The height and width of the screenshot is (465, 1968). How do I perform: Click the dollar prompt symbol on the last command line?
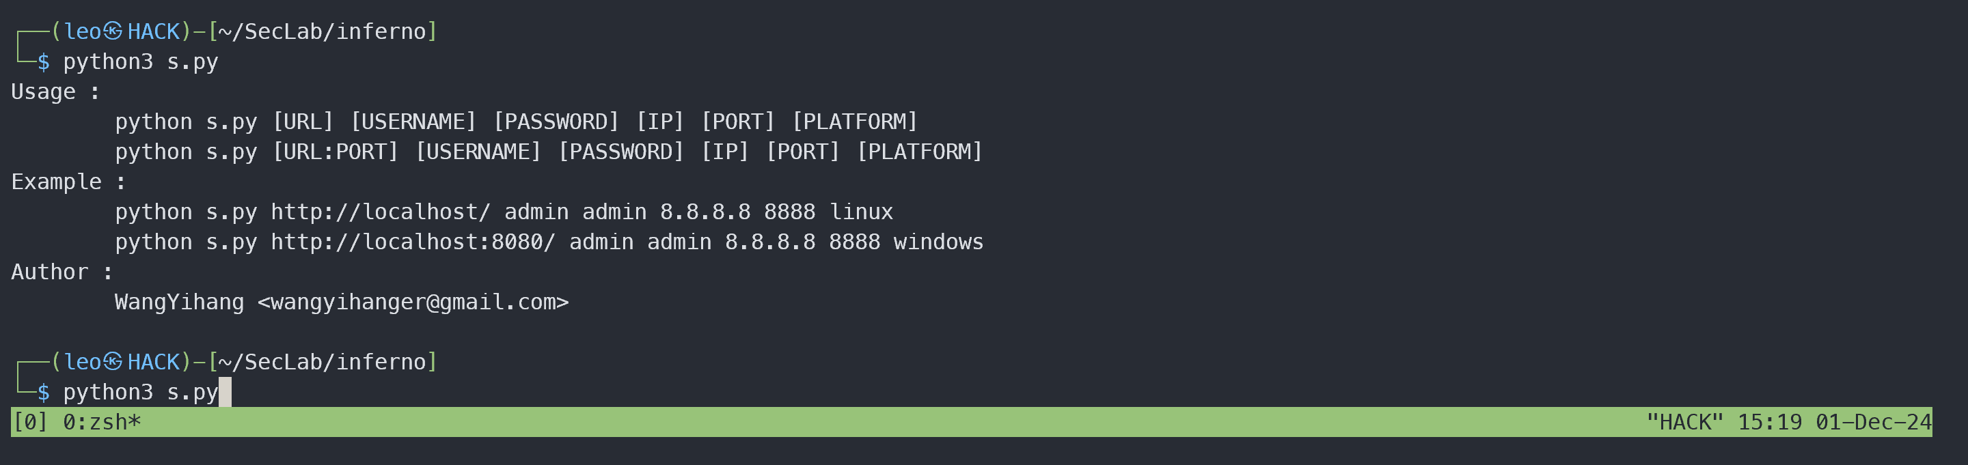tap(44, 393)
